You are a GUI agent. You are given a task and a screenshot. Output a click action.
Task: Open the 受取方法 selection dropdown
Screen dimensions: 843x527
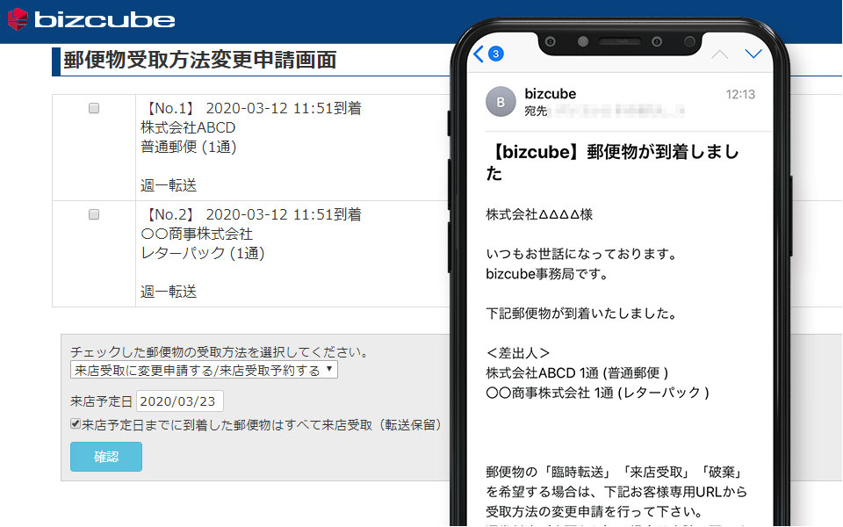coord(204,370)
